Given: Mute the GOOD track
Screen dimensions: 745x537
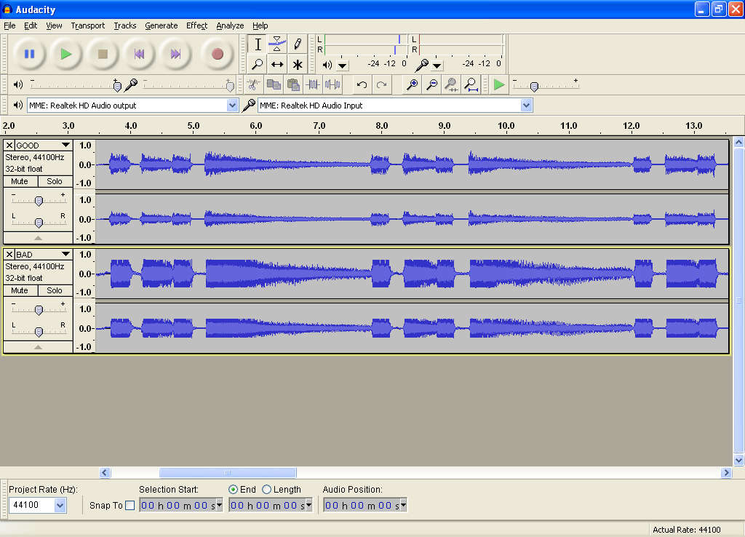Looking at the screenshot, I should pos(20,181).
